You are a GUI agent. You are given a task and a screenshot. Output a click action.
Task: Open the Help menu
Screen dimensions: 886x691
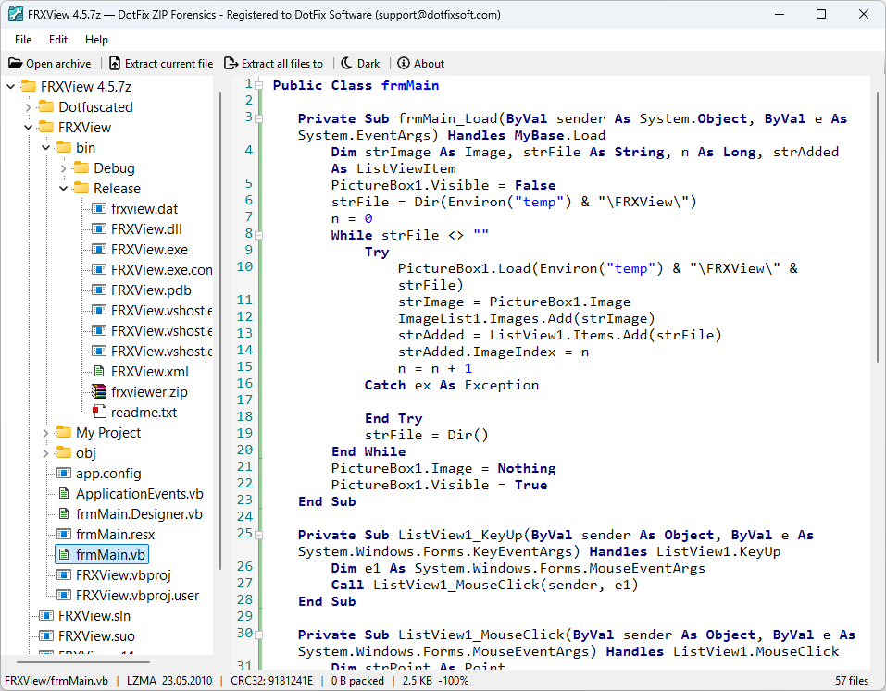96,40
